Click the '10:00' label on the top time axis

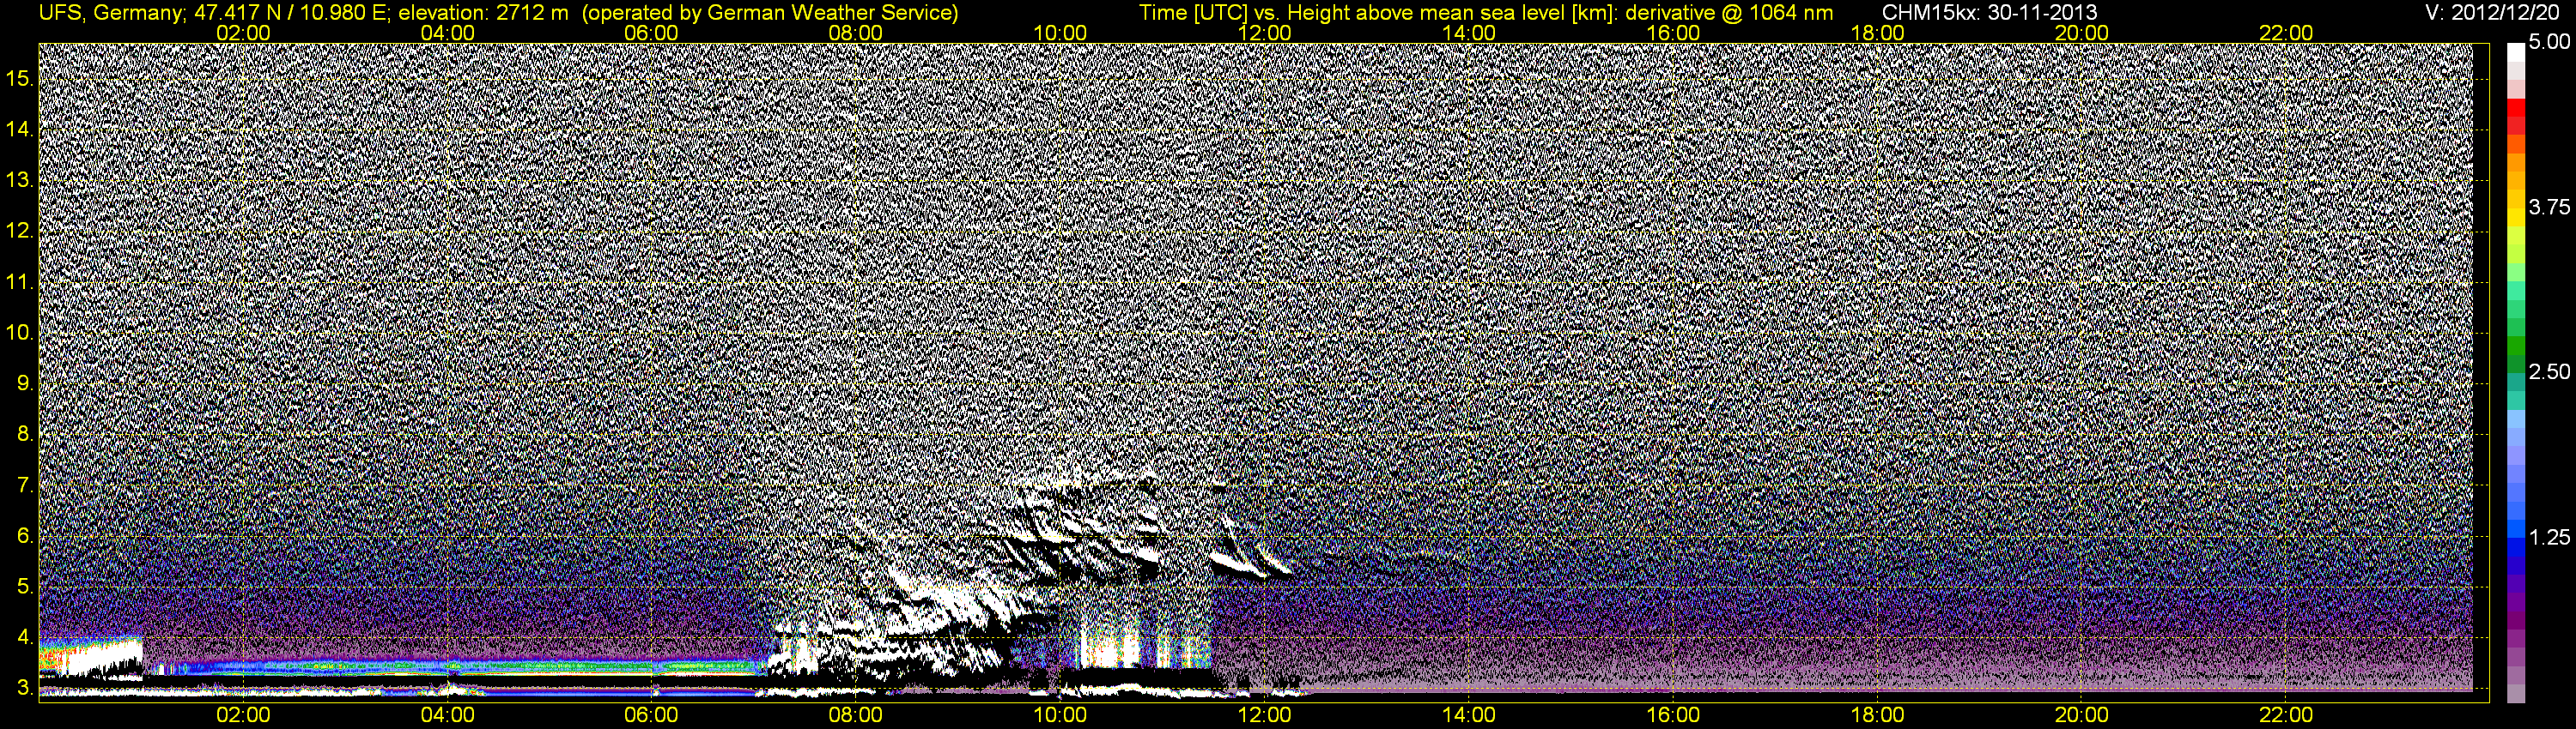(x=1060, y=33)
